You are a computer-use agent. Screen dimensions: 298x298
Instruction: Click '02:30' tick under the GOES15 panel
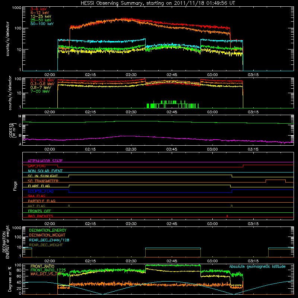(x=131, y=149)
